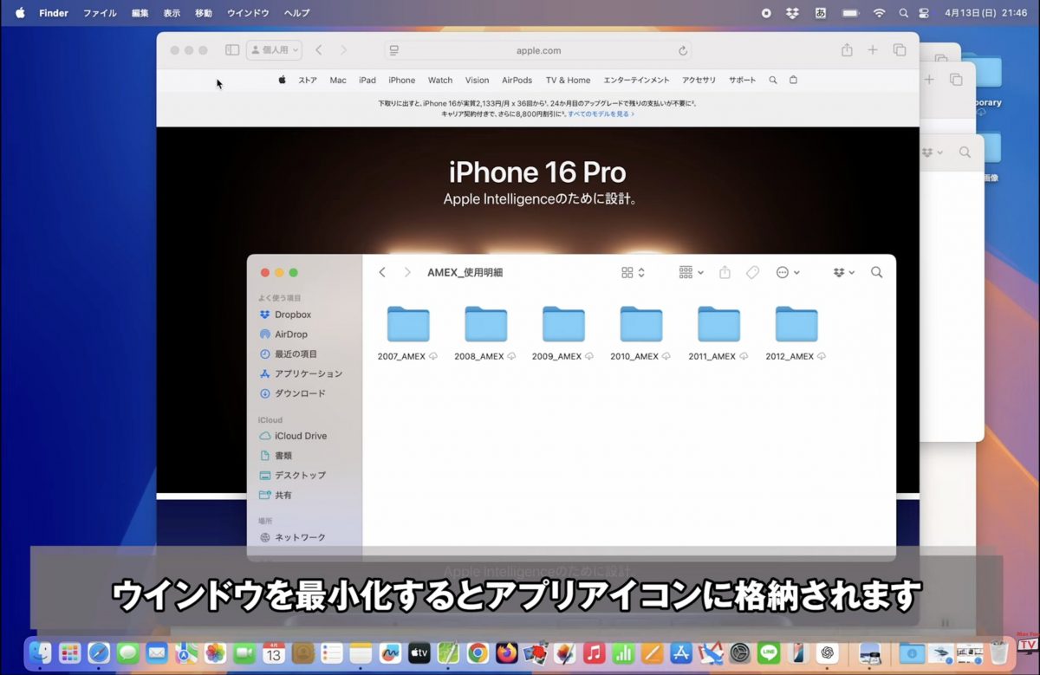Open the ヘルプ menu
This screenshot has width=1040, height=675.
(x=297, y=13)
